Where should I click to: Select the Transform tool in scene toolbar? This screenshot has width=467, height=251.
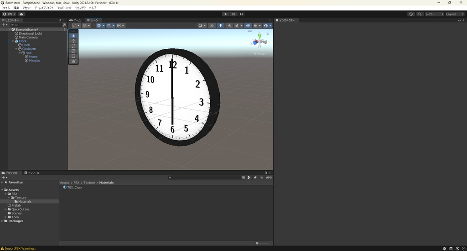pyautogui.click(x=73, y=61)
